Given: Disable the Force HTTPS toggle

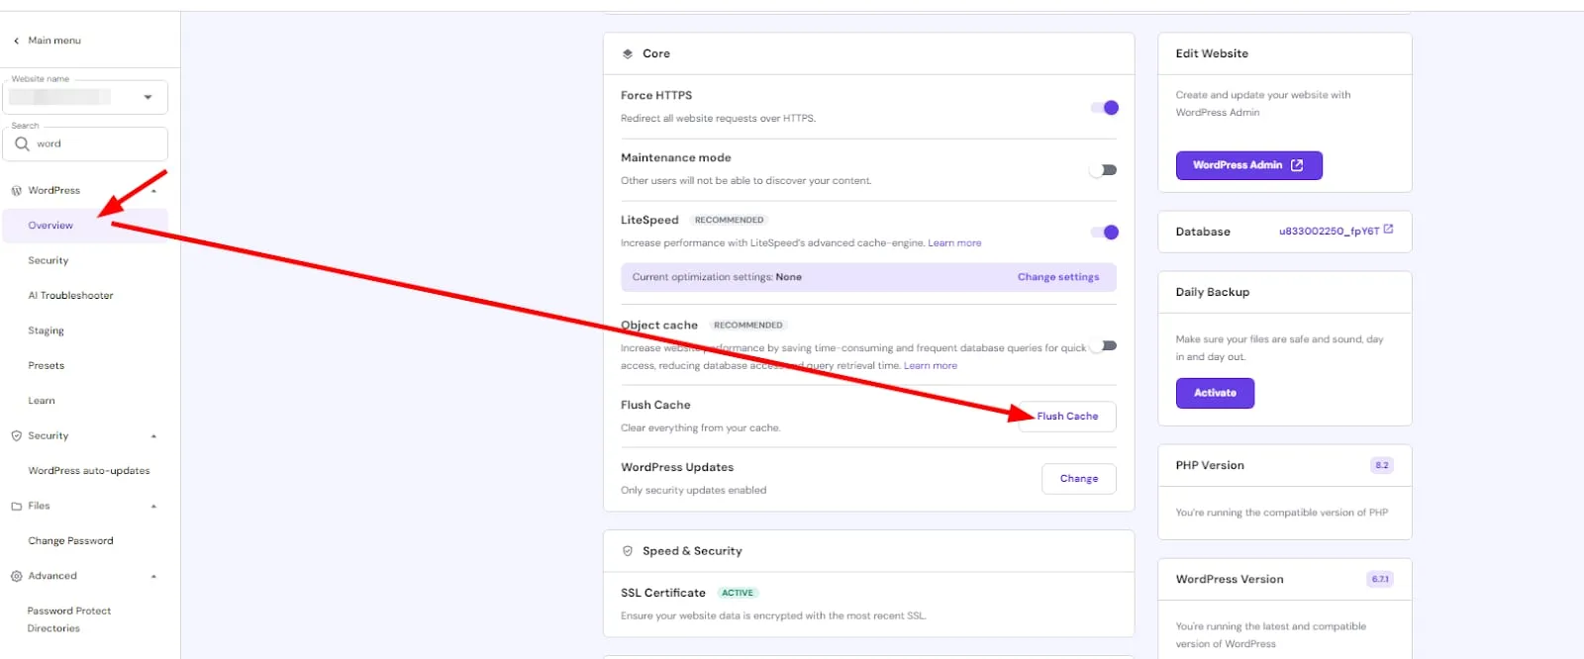Looking at the screenshot, I should [x=1104, y=108].
